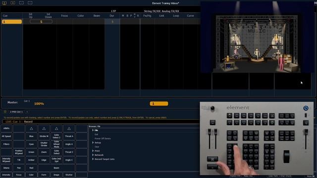Click the Dur cell showing 5
The height and width of the screenshot is (178, 317).
coord(112,22)
